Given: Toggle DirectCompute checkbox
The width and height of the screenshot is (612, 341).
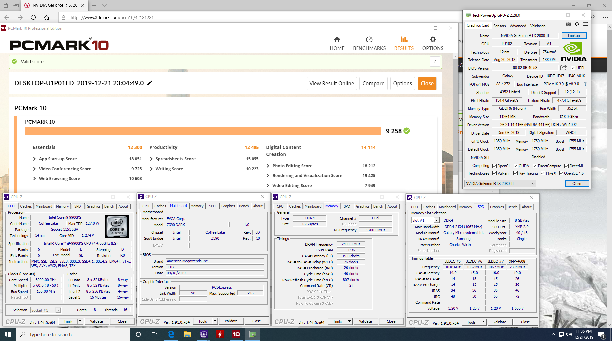Looking at the screenshot, I should 535,166.
